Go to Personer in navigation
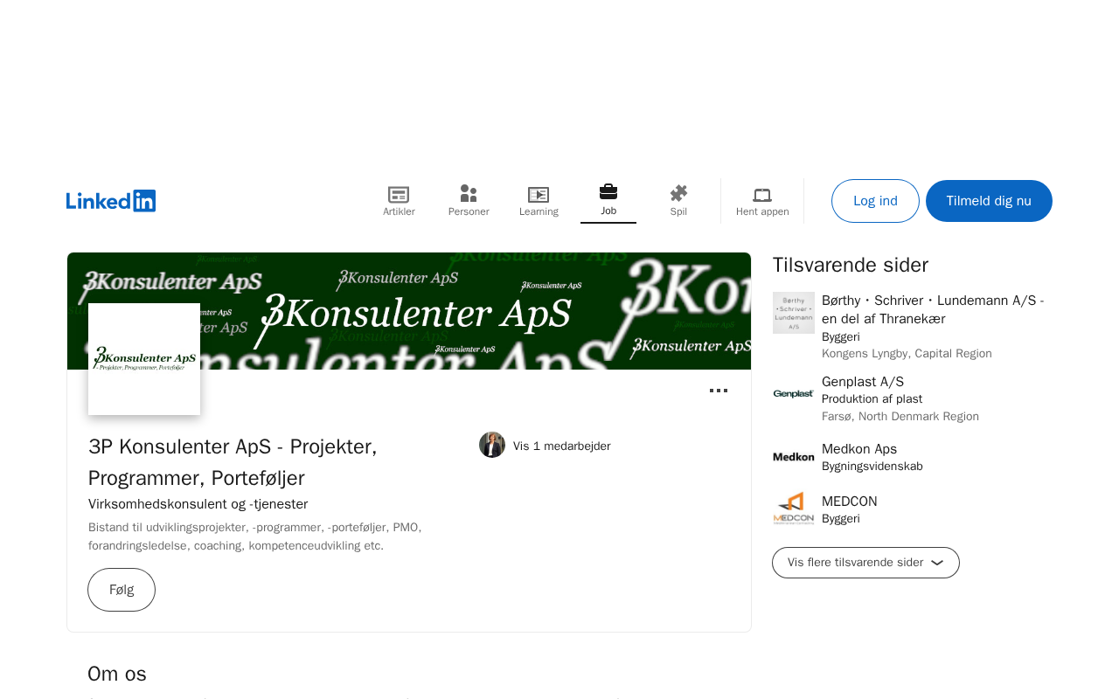The image size is (1119, 699). click(469, 201)
